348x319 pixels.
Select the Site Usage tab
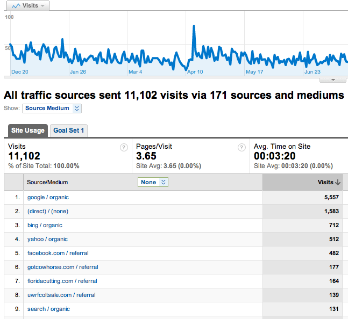[x=27, y=130]
